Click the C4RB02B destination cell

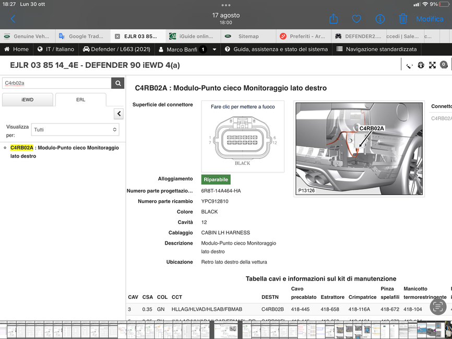(x=272, y=309)
